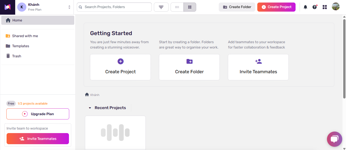Open the chat support bubble

point(334,139)
